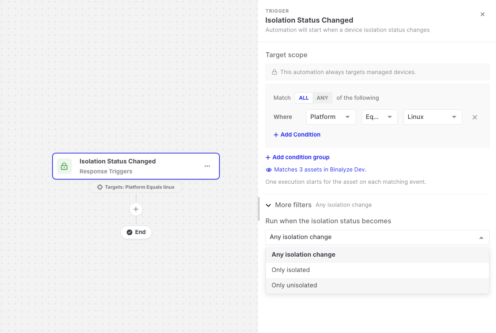Click the plus button to add a workflow step
This screenshot has height=333, width=496.
[136, 209]
